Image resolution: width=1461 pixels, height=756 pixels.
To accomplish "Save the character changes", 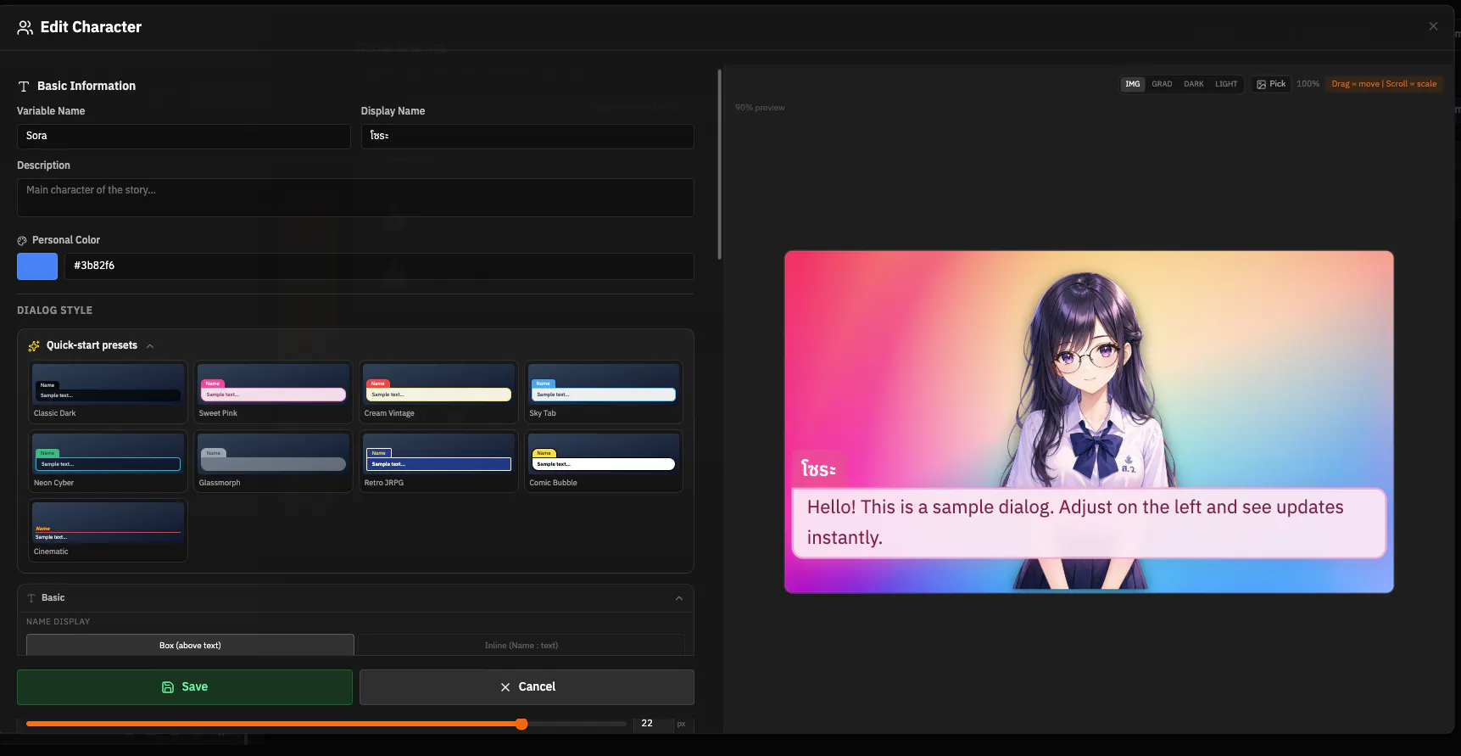I will pos(185,687).
